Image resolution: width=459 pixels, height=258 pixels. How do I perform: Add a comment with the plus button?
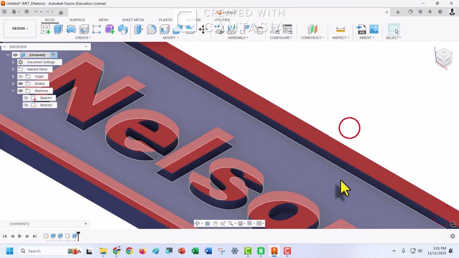pyautogui.click(x=86, y=224)
